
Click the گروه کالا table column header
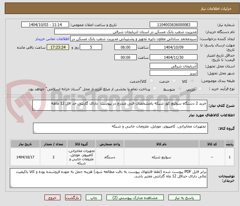point(81,144)
